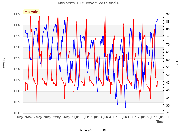Viewport: 181px width, 136px height.
Task: Click the 'Jun 7' x-axis tick label
Action: pos(135,117)
